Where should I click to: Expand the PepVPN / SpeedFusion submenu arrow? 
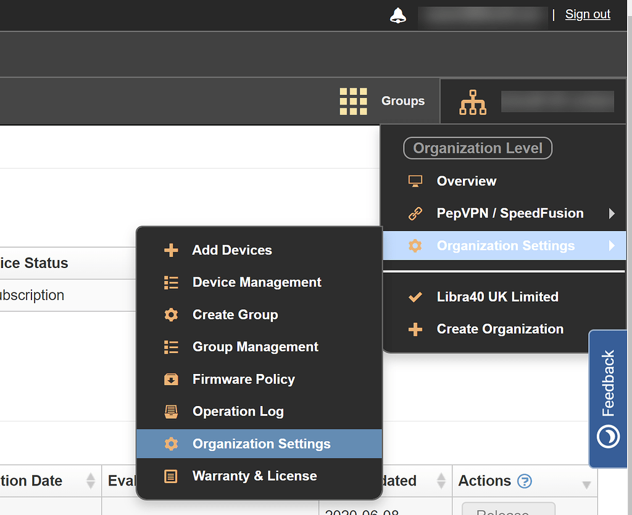click(611, 213)
